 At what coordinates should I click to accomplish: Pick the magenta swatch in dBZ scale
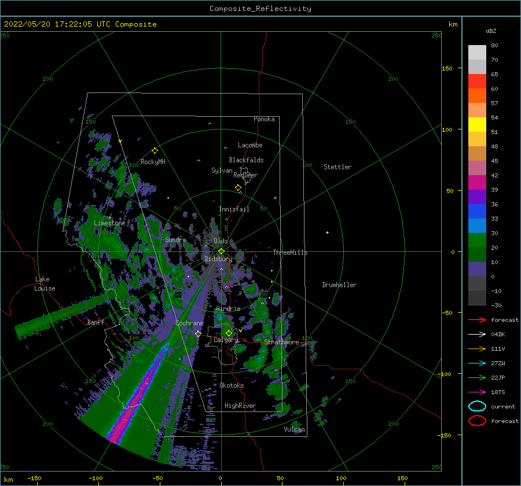pos(477,182)
